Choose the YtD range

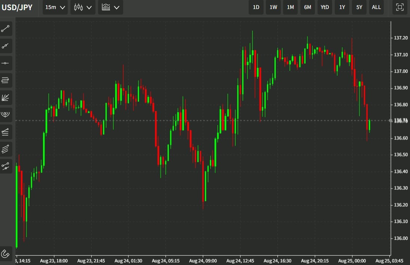point(325,7)
